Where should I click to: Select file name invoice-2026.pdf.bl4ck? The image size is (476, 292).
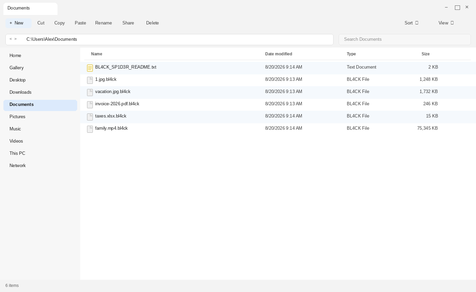[x=117, y=104]
